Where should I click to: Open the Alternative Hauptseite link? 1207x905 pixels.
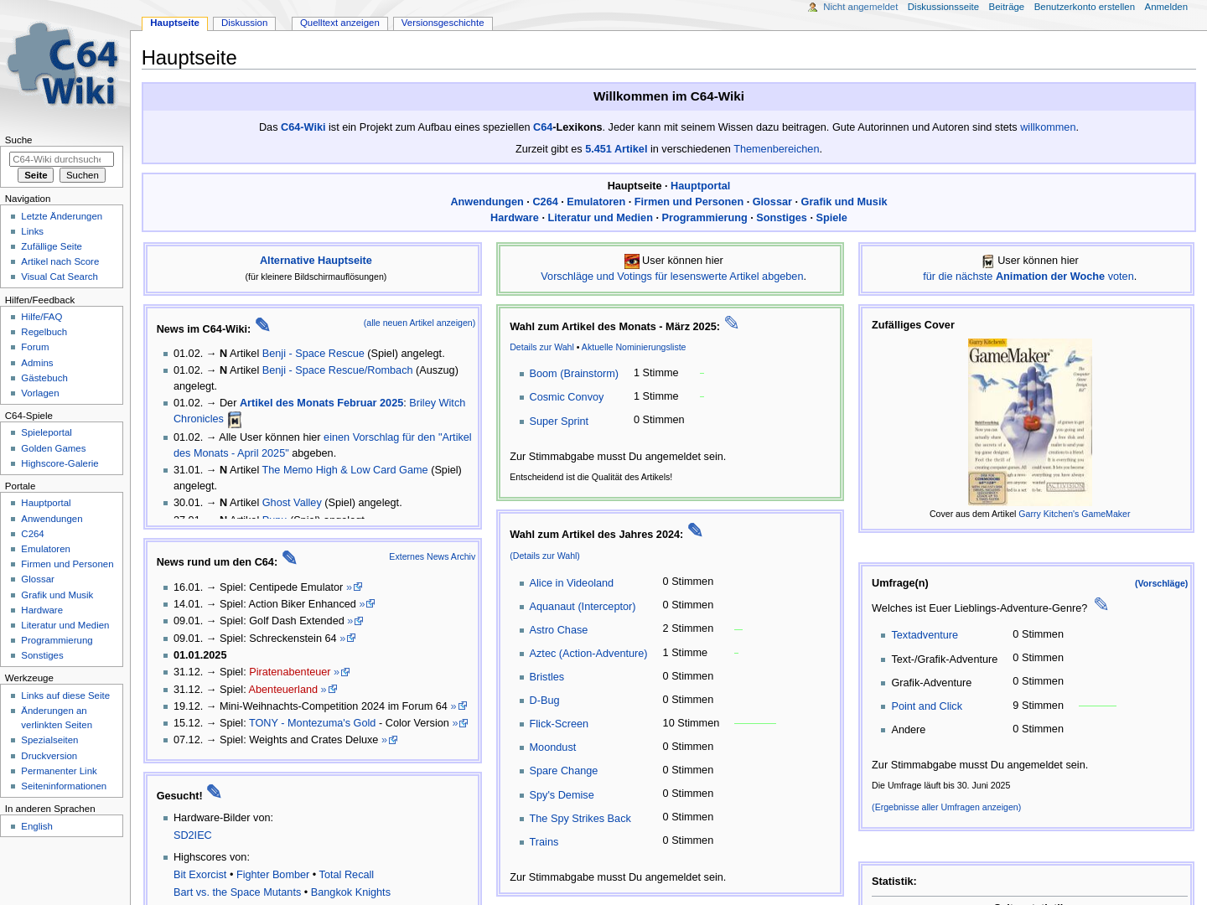[x=316, y=261]
